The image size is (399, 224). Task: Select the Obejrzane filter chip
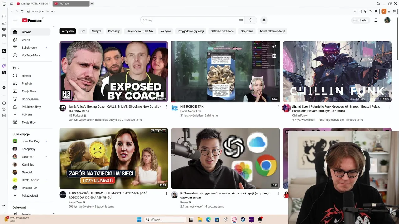click(x=247, y=31)
